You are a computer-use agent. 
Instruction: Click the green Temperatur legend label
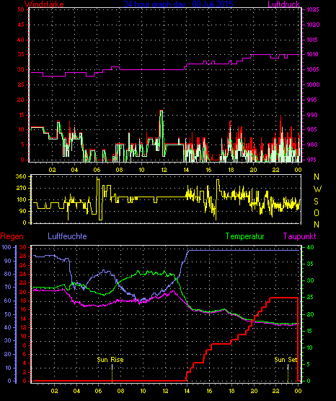pos(245,236)
